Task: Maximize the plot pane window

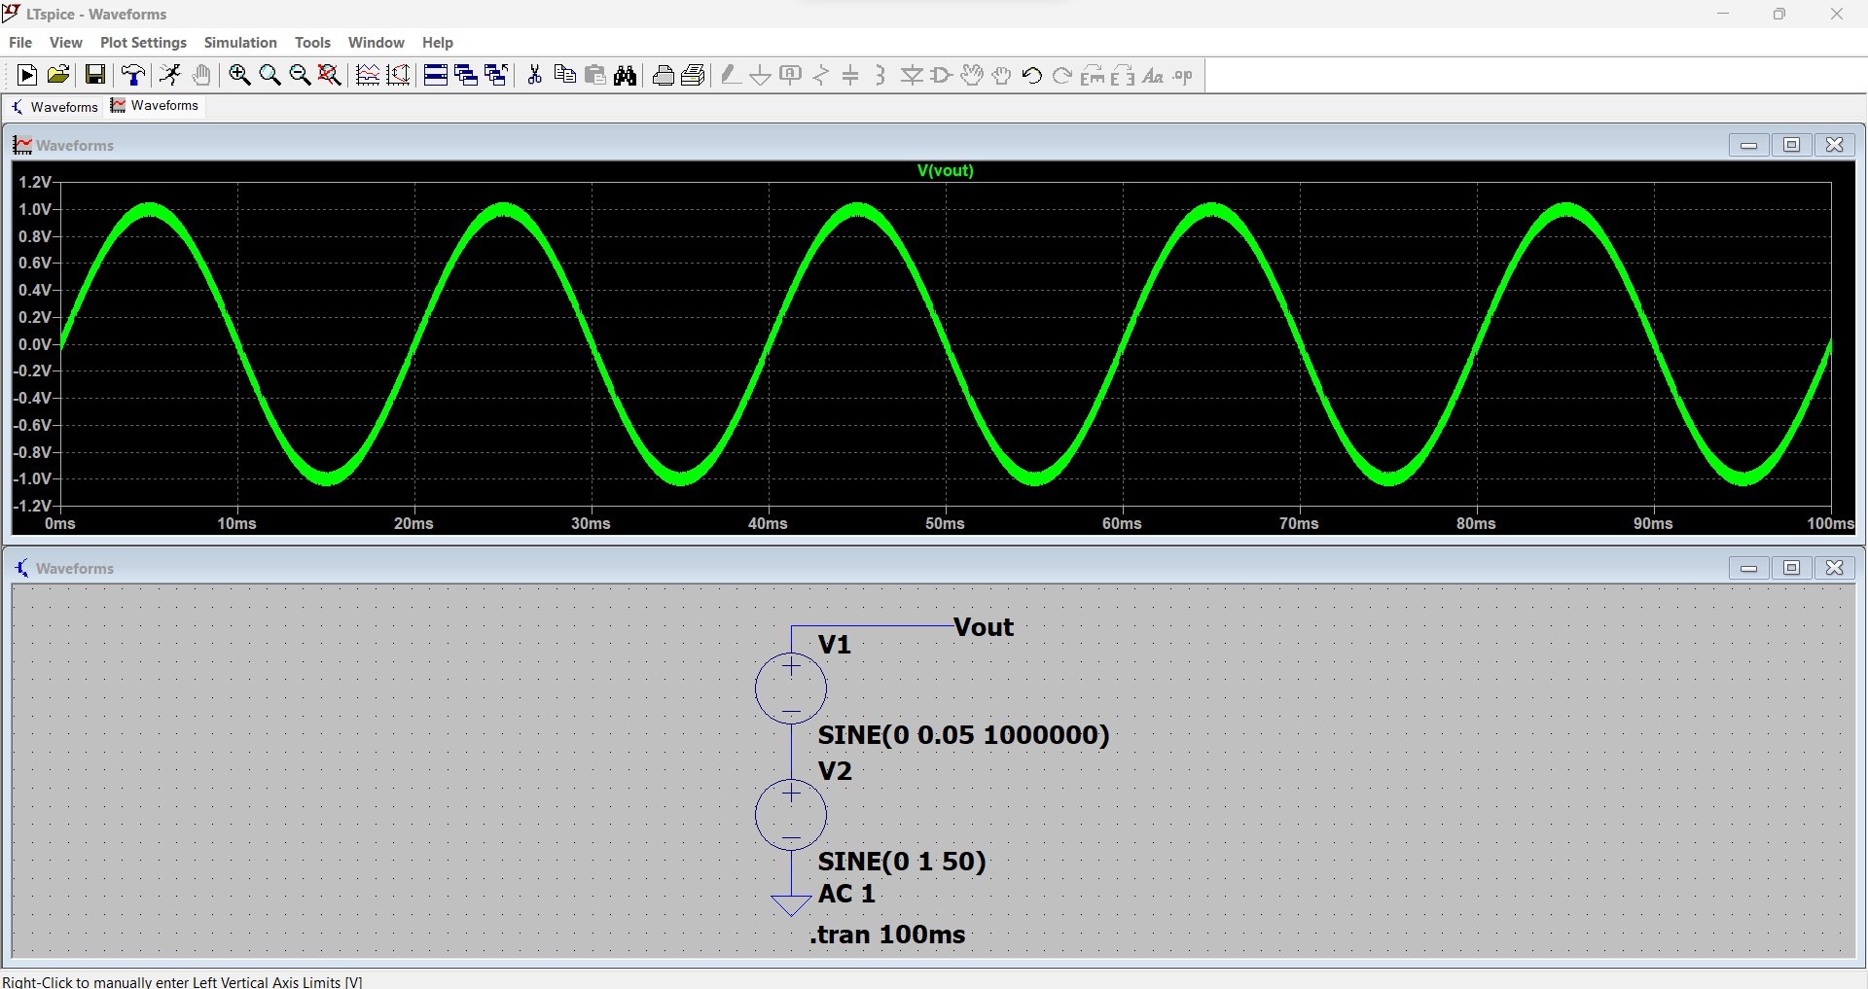Action: click(x=1791, y=145)
